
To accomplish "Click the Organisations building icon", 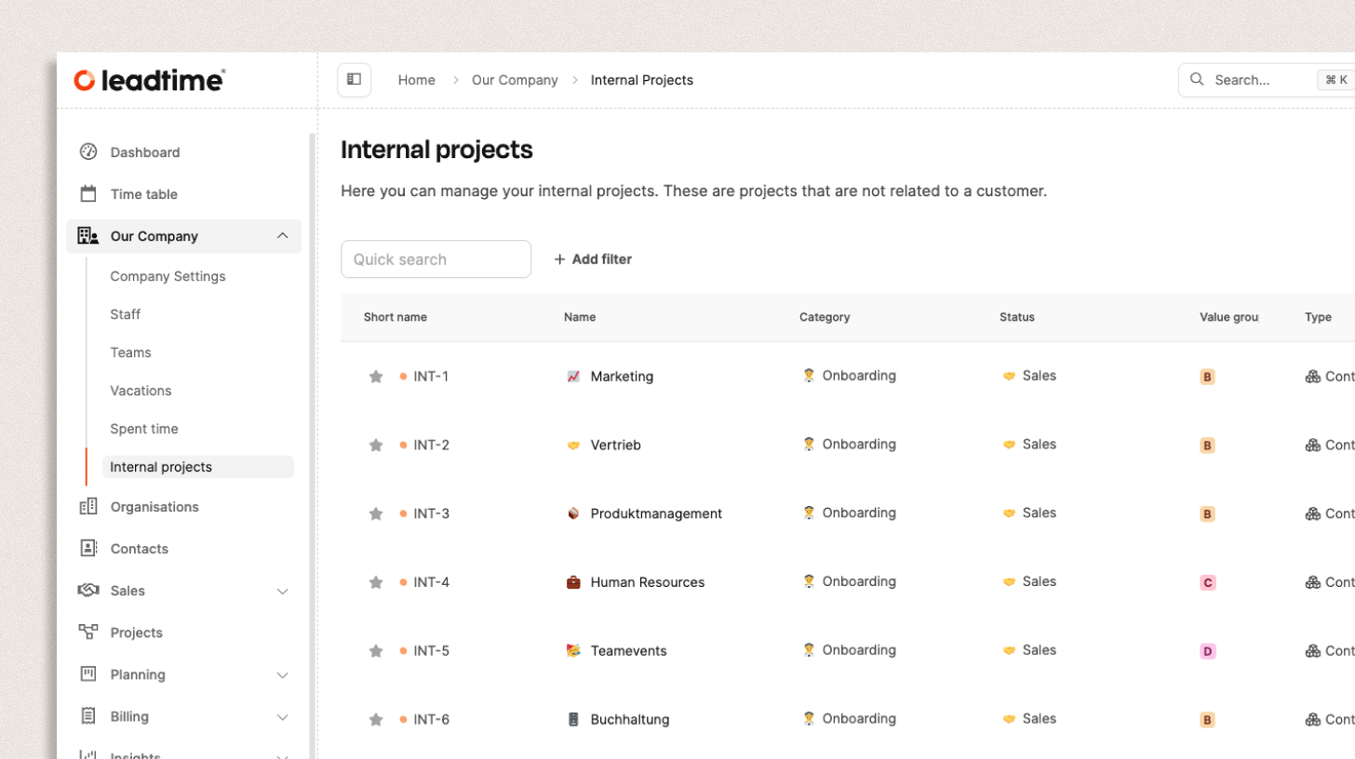I will click(x=88, y=507).
